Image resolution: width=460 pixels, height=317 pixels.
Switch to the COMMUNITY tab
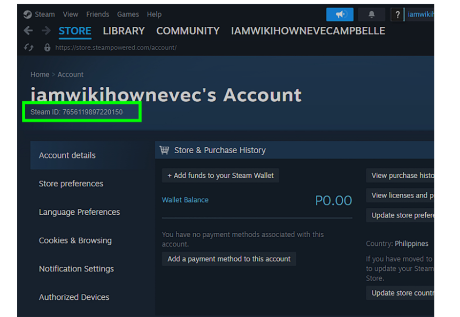188,31
